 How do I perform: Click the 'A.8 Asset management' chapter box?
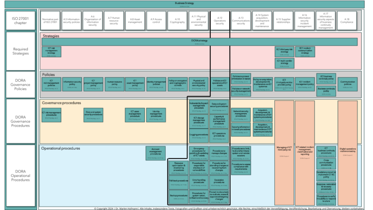point(135,20)
